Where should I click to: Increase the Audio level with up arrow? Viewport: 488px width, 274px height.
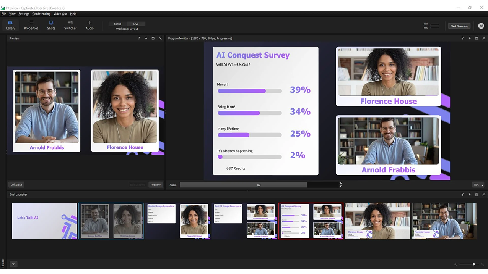tap(340, 183)
